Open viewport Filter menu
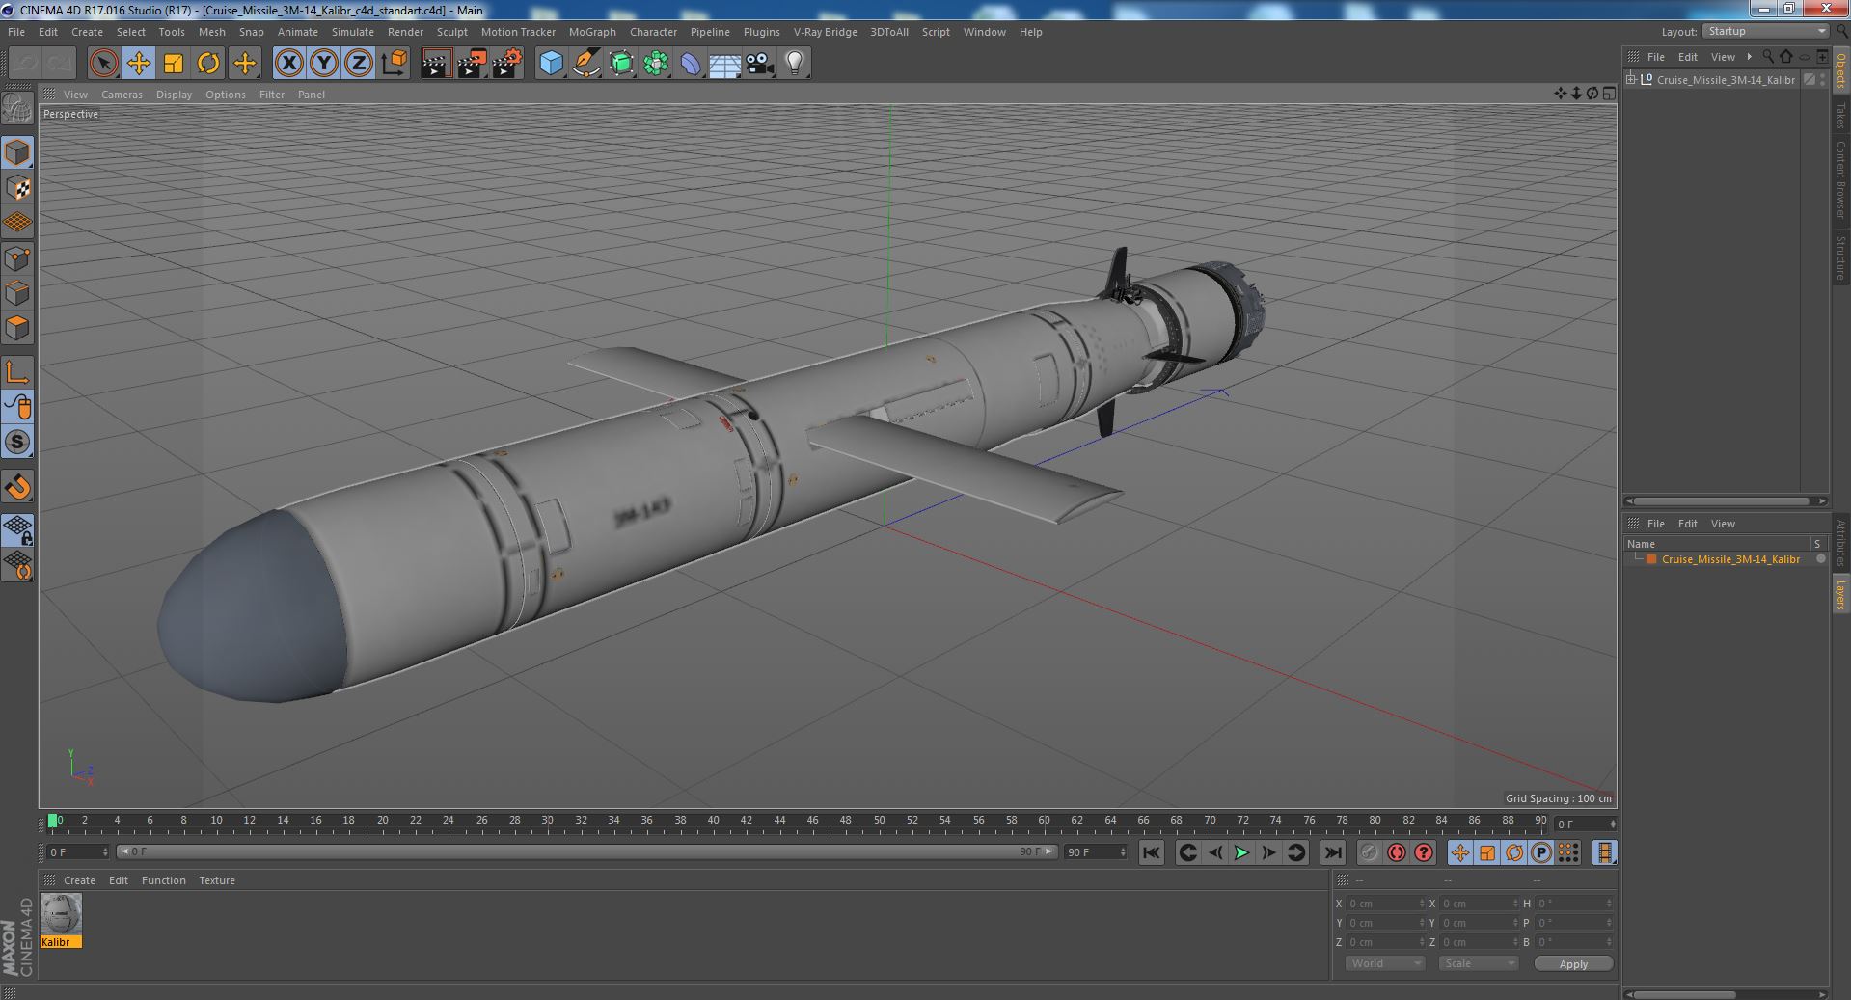The height and width of the screenshot is (1000, 1851). click(x=272, y=95)
